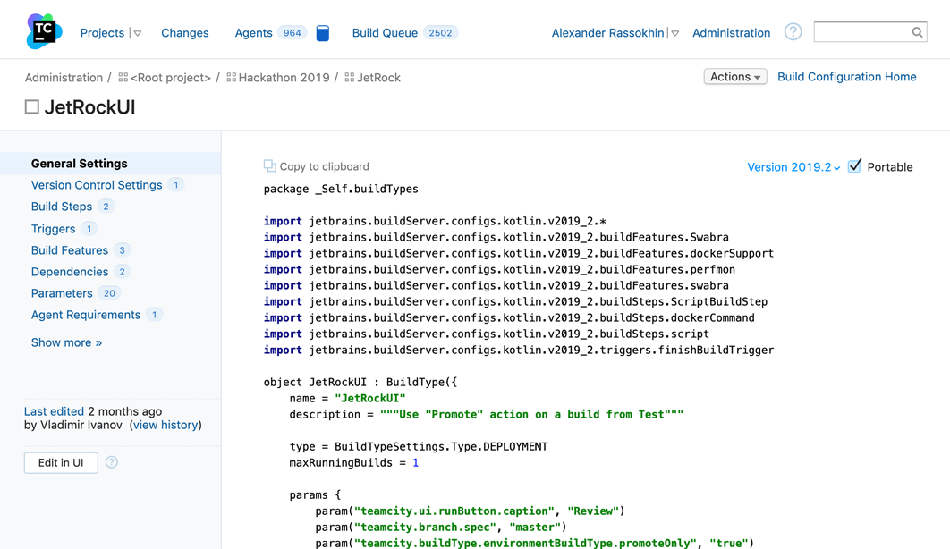950x549 pixels.
Task: Click the JetRock breadcrumb grid icon
Action: click(350, 78)
